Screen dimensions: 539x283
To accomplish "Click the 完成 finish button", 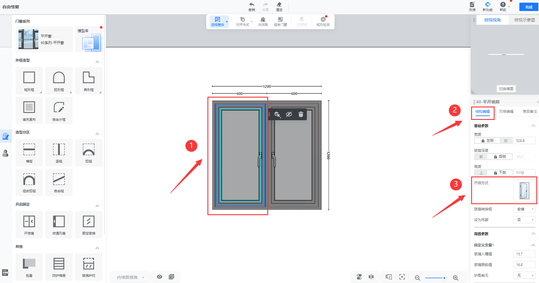I will coord(529,7).
